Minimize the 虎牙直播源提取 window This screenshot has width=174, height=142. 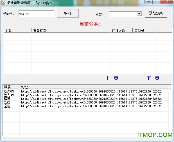coord(149,2)
